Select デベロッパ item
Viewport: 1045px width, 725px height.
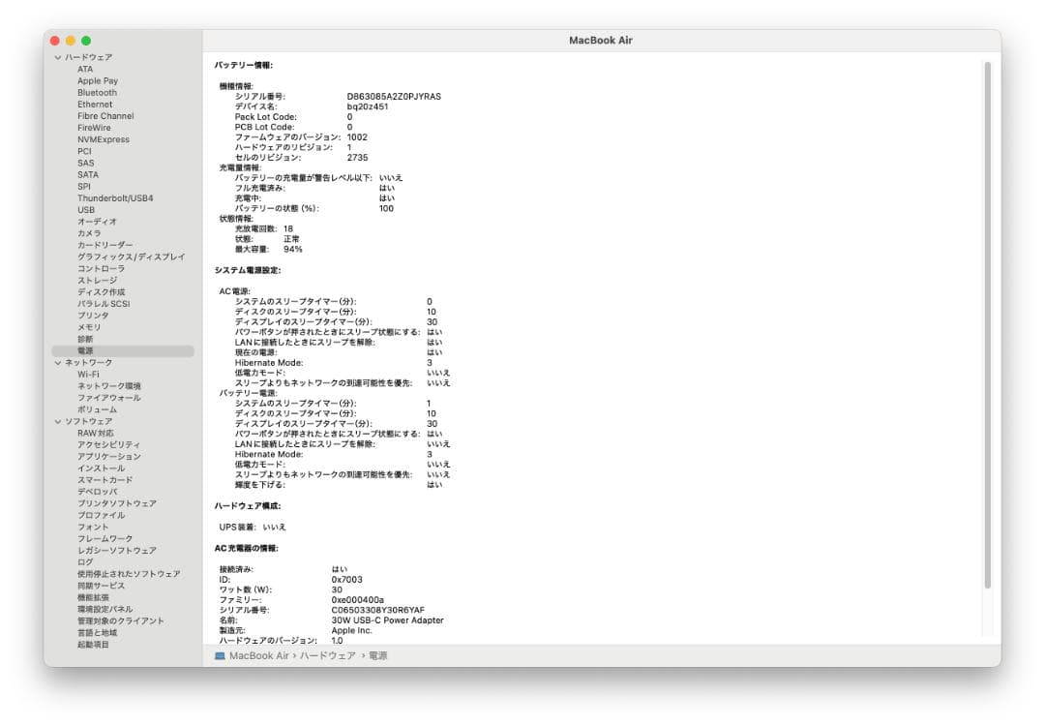click(x=97, y=492)
